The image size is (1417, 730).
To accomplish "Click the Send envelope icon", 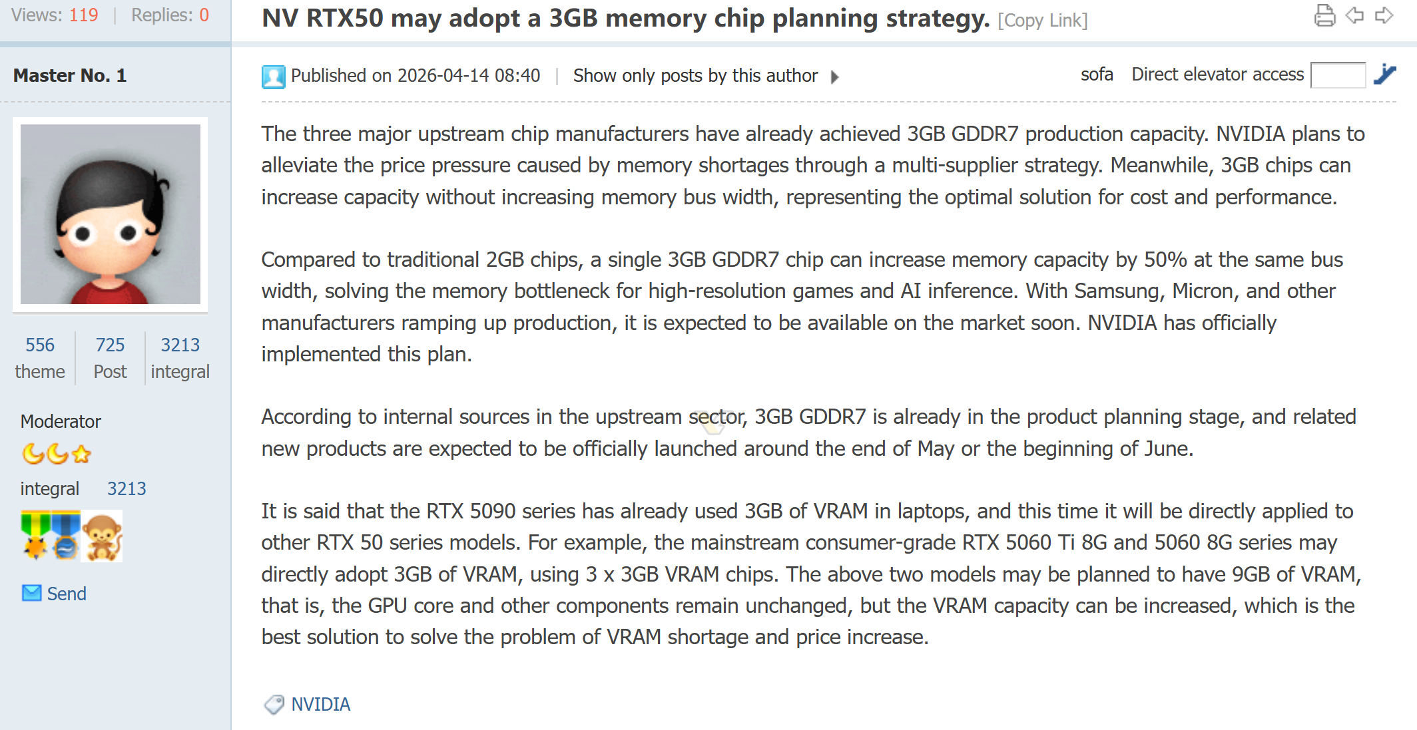I will [31, 592].
